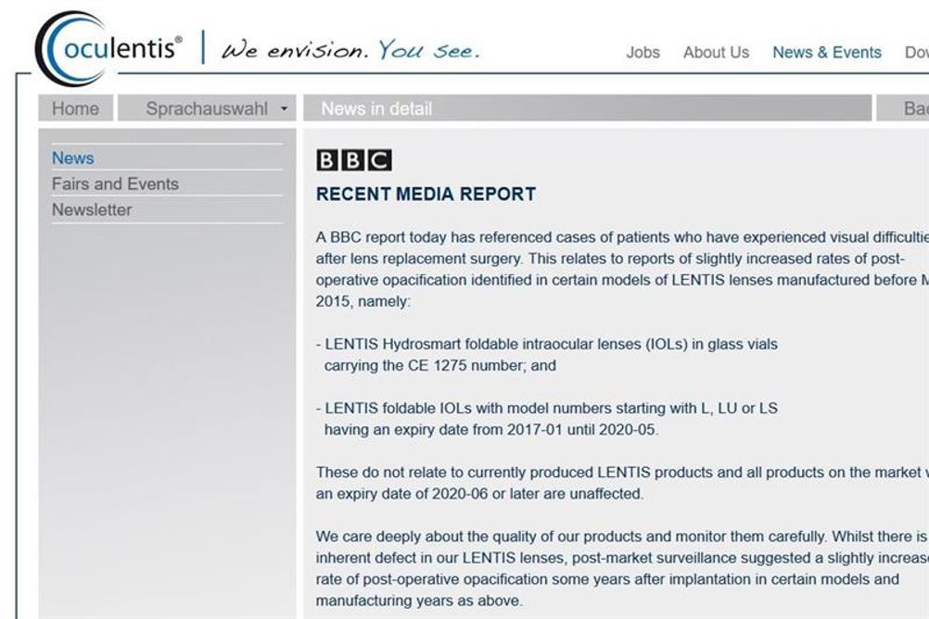The height and width of the screenshot is (619, 929).
Task: Click the Home button
Action: [x=76, y=108]
